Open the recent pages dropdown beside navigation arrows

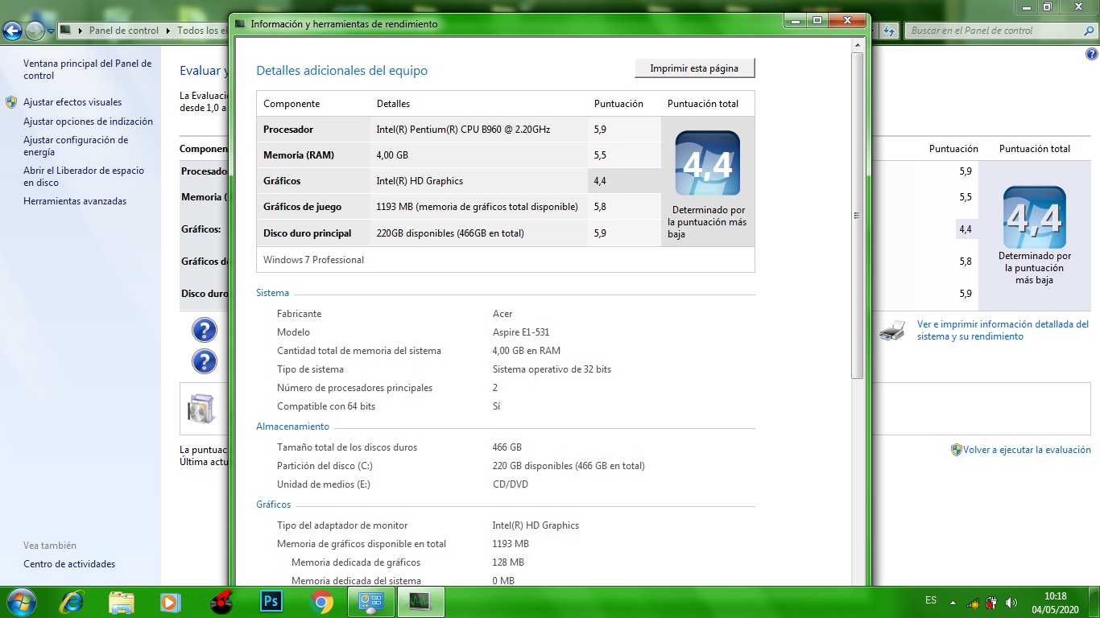tap(52, 31)
